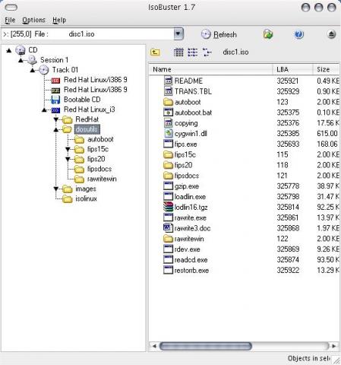Switch to large icon grid view
This screenshot has height=365, width=341.
(x=178, y=52)
